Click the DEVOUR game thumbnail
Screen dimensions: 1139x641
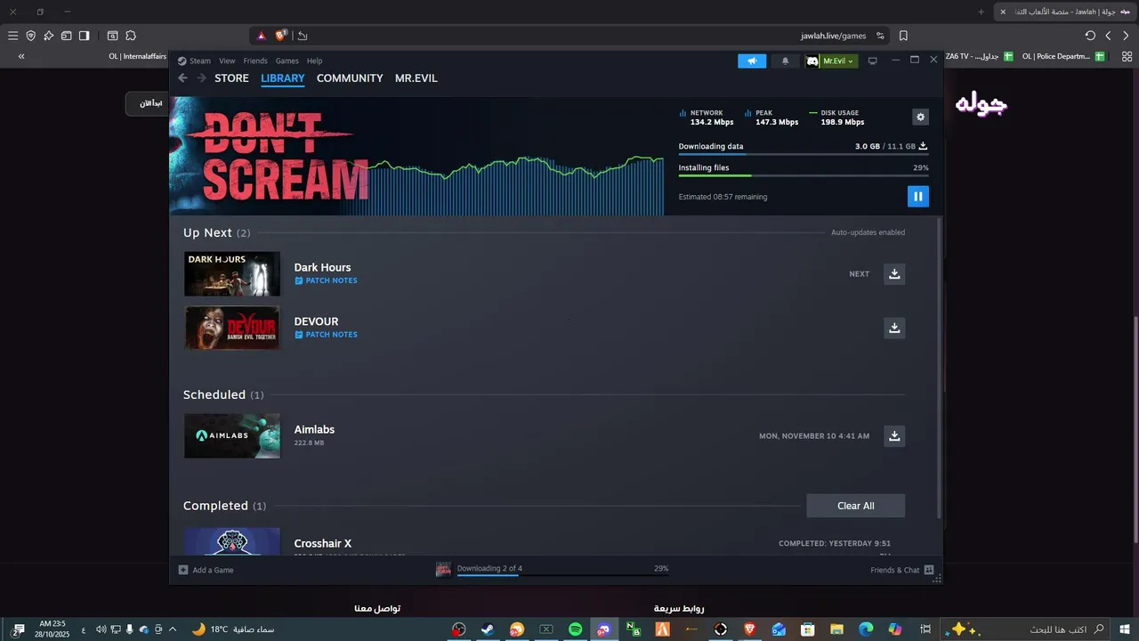[232, 328]
